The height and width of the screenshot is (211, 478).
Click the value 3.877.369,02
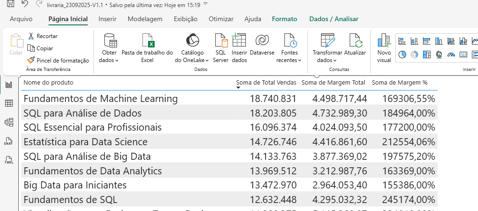pyautogui.click(x=340, y=156)
